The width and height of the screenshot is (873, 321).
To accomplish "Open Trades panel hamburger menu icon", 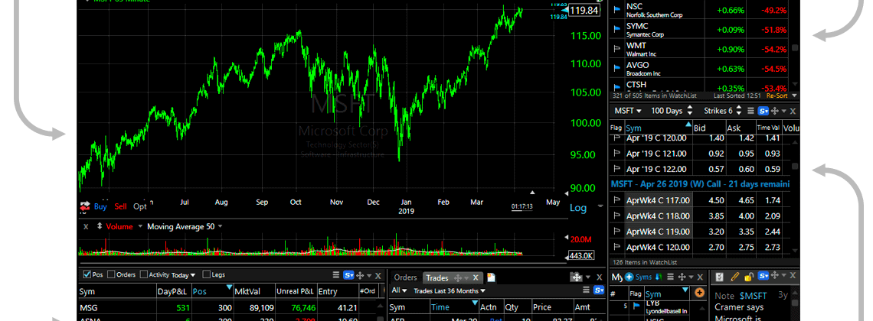I will coord(587,290).
